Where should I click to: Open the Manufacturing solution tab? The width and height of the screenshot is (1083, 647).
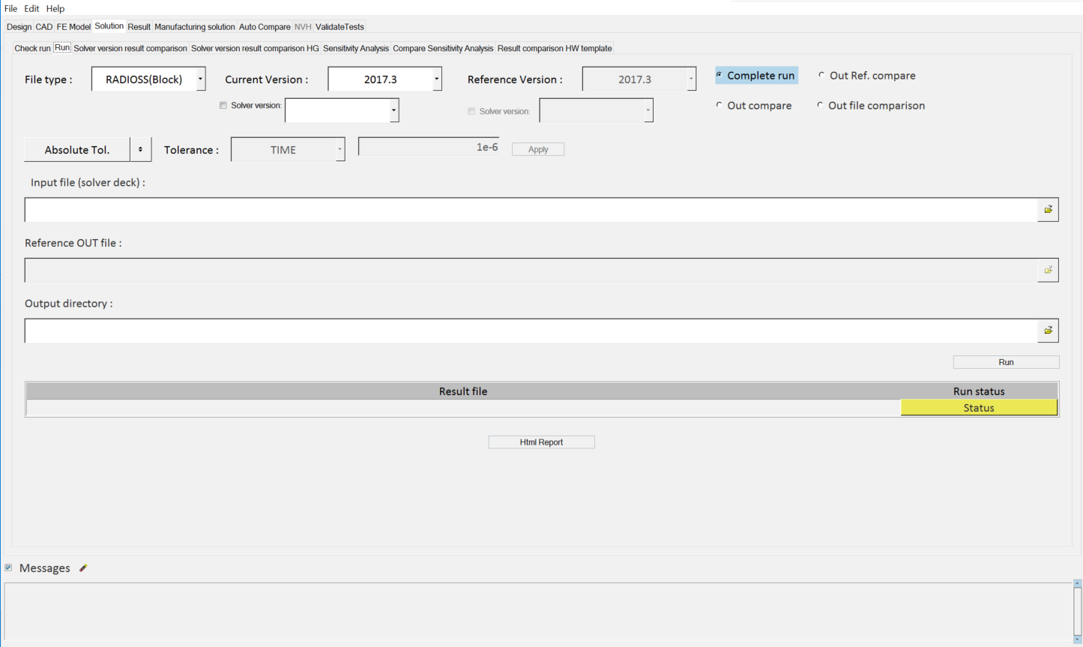(x=195, y=27)
